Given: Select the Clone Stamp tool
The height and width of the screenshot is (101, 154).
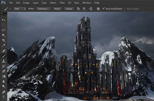Looking at the screenshot, I should pyautogui.click(x=4, y=61).
